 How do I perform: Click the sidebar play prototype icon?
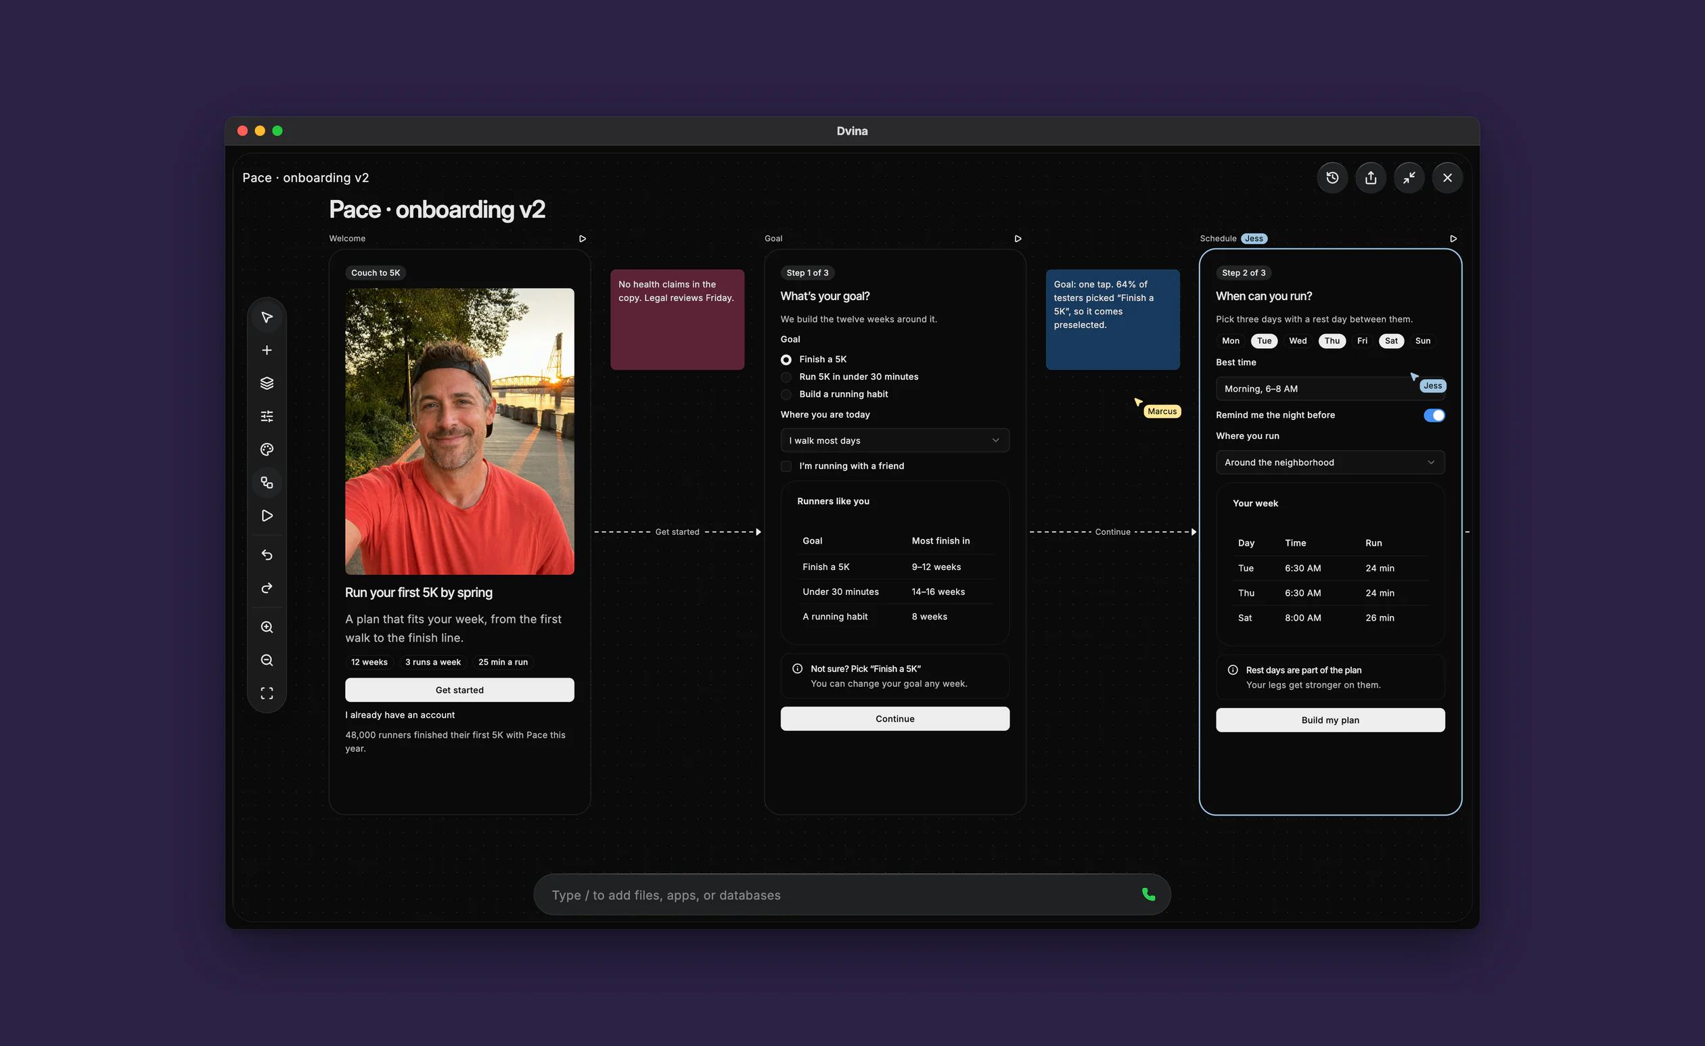[x=267, y=516]
